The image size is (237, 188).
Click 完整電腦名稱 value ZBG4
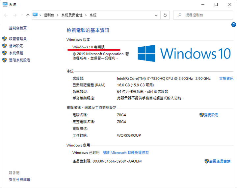[x=121, y=122]
